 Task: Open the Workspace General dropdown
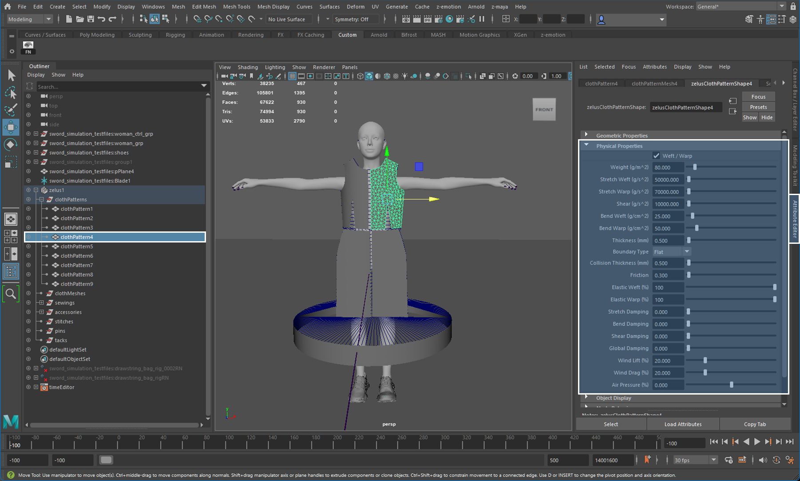click(x=741, y=6)
